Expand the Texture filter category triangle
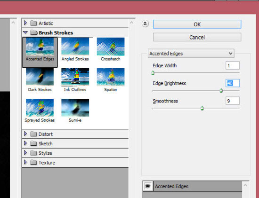 (25, 162)
